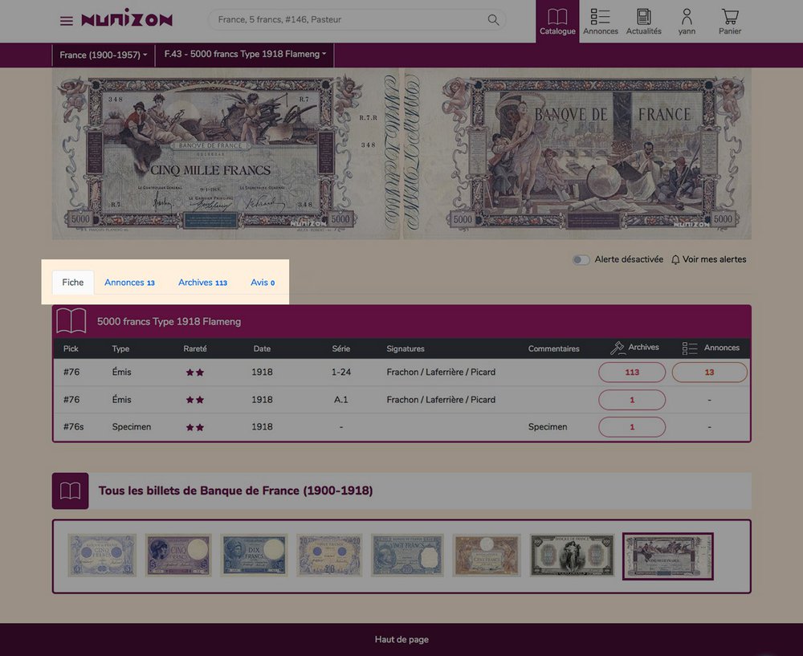Viewport: 803px width, 656px height.
Task: Switch to the Annonces 13 tab
Action: [x=129, y=282]
